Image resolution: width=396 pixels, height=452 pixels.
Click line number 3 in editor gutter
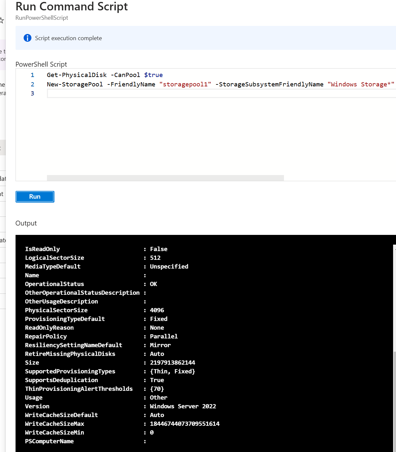point(32,94)
